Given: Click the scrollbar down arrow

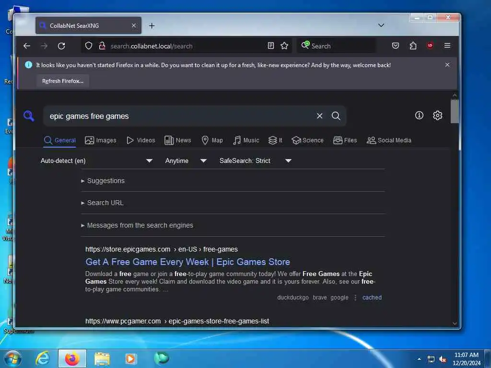Looking at the screenshot, I should [455, 323].
